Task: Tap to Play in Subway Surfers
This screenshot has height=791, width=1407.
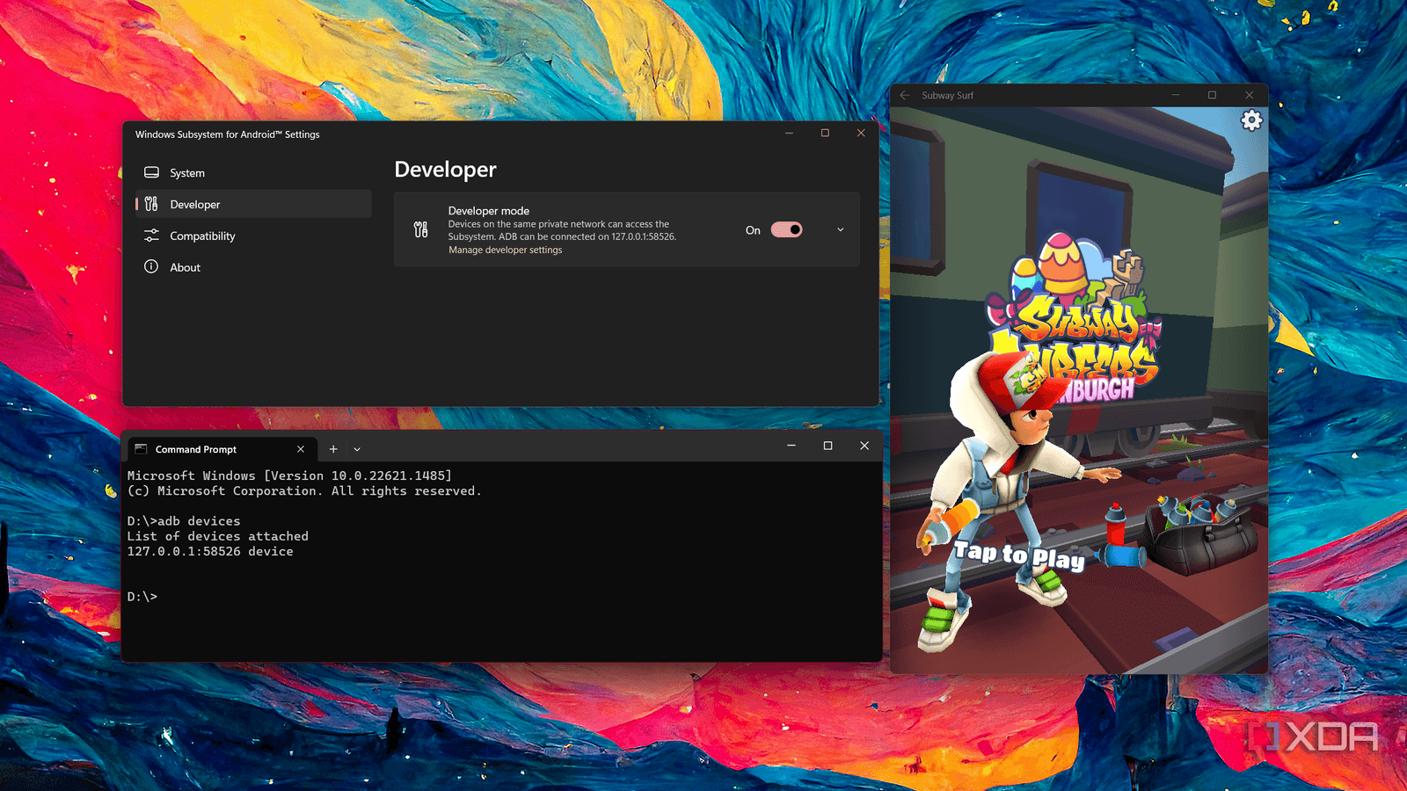Action: click(1019, 555)
